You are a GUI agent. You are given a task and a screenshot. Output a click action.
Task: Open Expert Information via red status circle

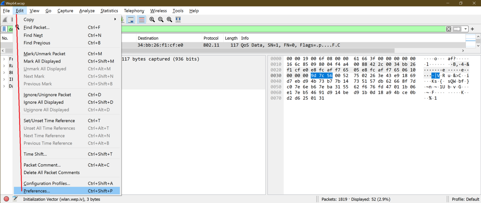[x=6, y=199]
